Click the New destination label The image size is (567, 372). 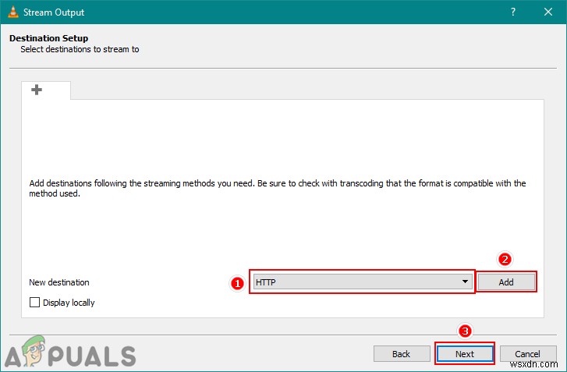coord(59,282)
